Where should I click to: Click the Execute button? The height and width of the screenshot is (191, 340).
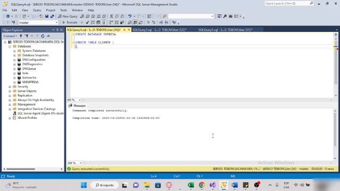[x=70, y=22]
